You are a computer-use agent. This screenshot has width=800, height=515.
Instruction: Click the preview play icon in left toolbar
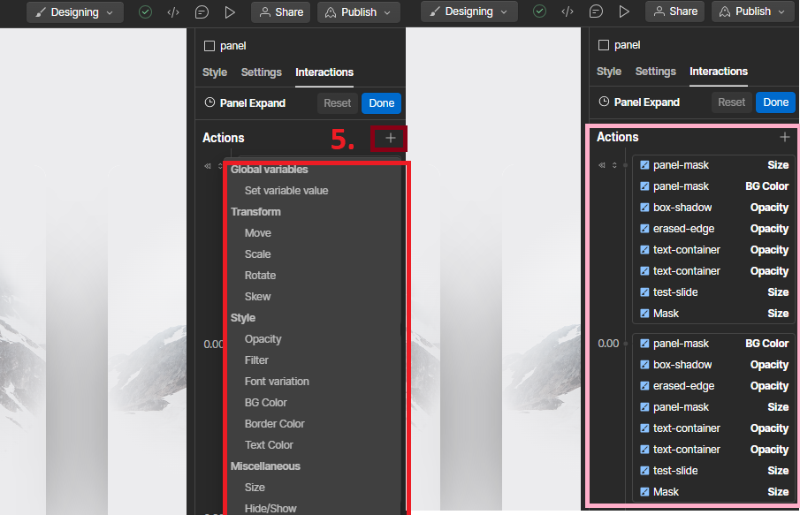230,12
